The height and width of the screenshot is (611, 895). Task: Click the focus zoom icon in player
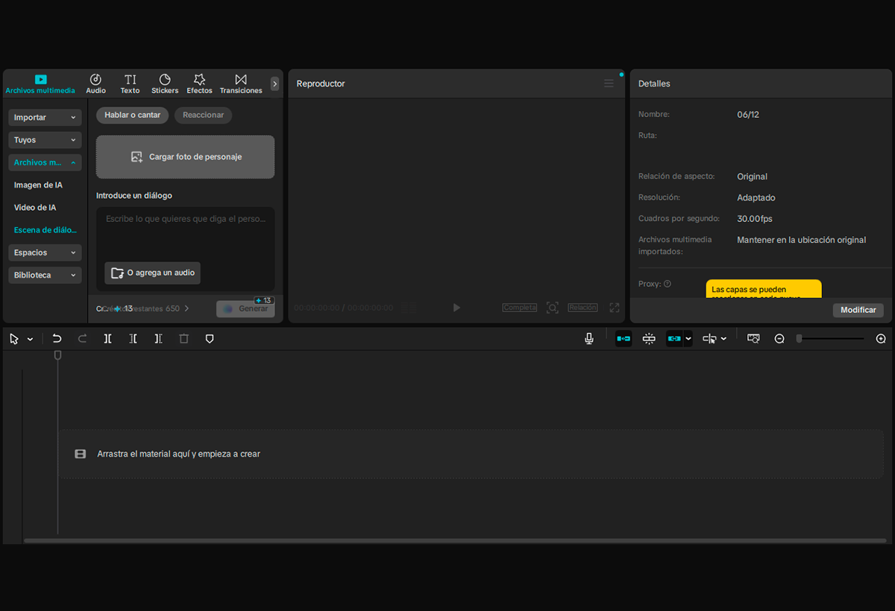552,308
